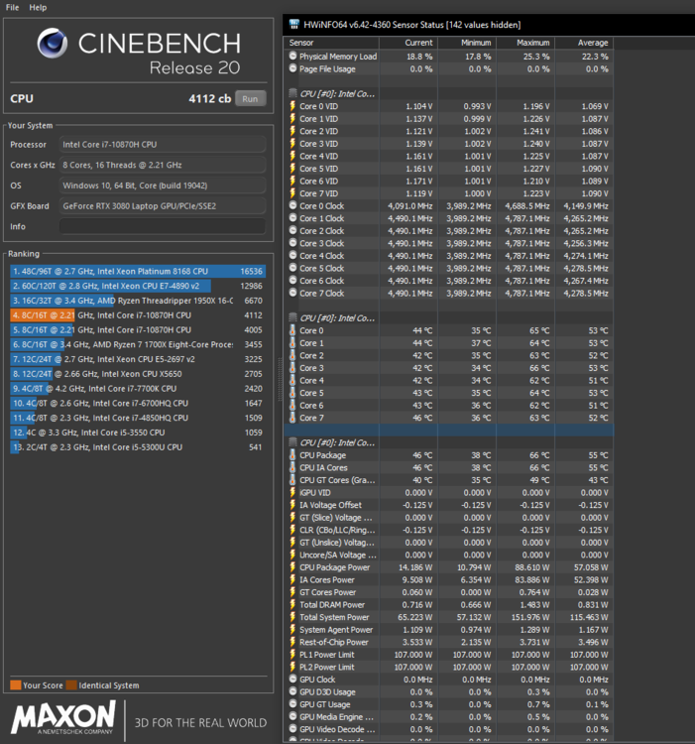
Task: Click the HWiNFO64 title bar app icon
Action: [291, 25]
